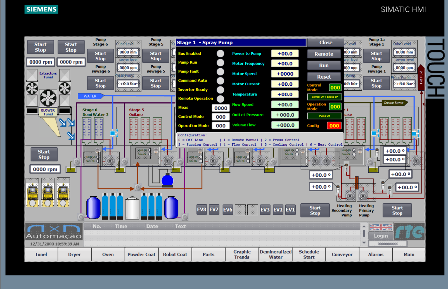Click the Inverter Ready status indicator
This screenshot has width=448, height=289.
(221, 90)
